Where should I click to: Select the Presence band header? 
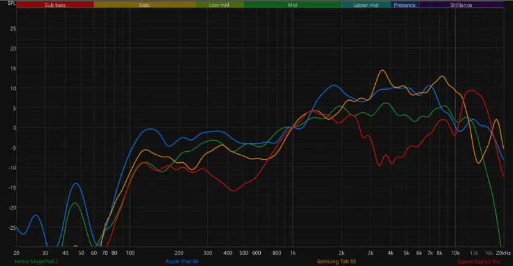point(405,5)
